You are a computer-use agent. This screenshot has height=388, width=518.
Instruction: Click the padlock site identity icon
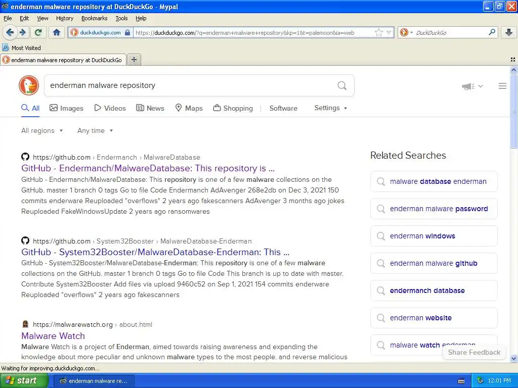point(127,32)
